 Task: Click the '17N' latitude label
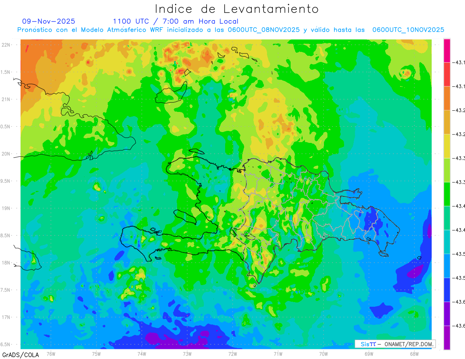click(6, 317)
